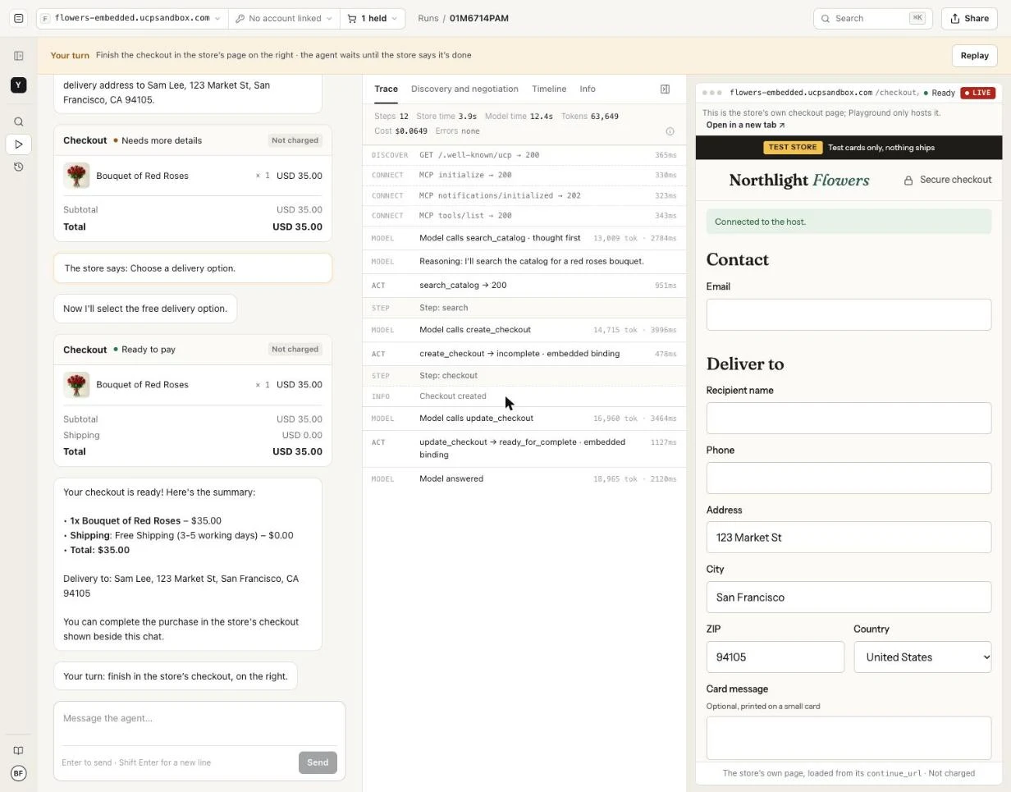Open the Model answered row
Image resolution: width=1011 pixels, height=792 pixels.
(x=524, y=478)
